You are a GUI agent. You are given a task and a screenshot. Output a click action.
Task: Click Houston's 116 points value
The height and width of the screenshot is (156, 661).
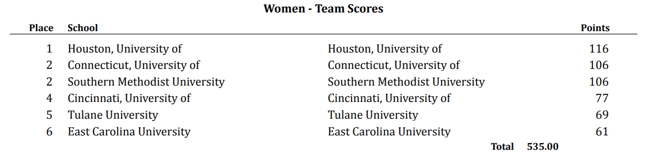[599, 49]
